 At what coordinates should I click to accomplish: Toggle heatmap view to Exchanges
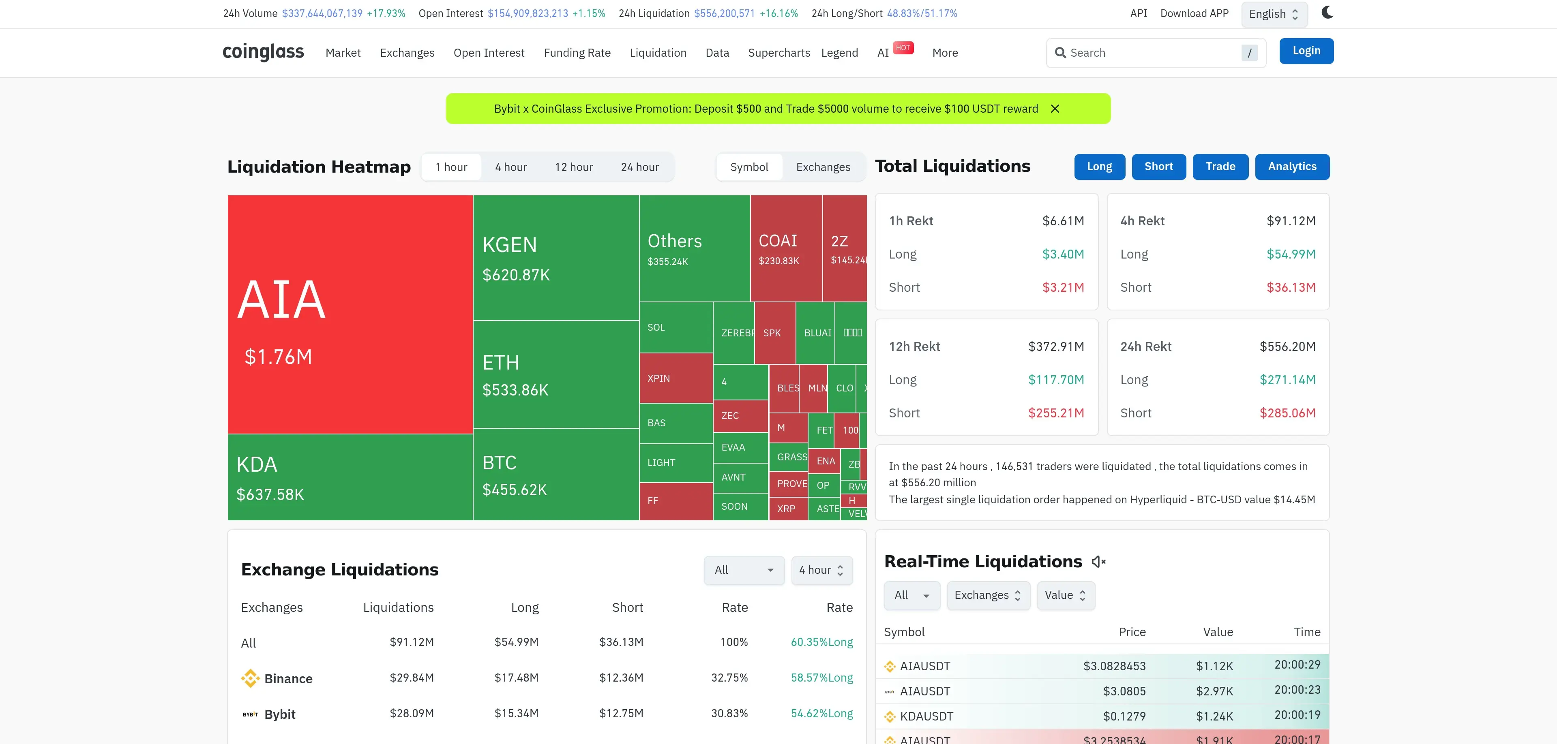tap(823, 167)
